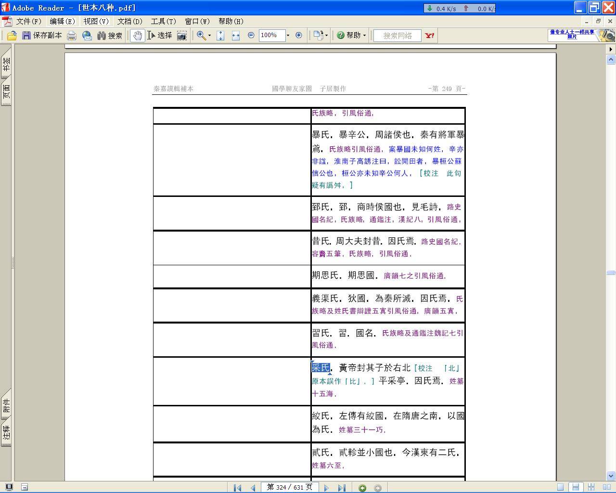Click the 保存副本 button
616x493 pixels.
point(42,36)
